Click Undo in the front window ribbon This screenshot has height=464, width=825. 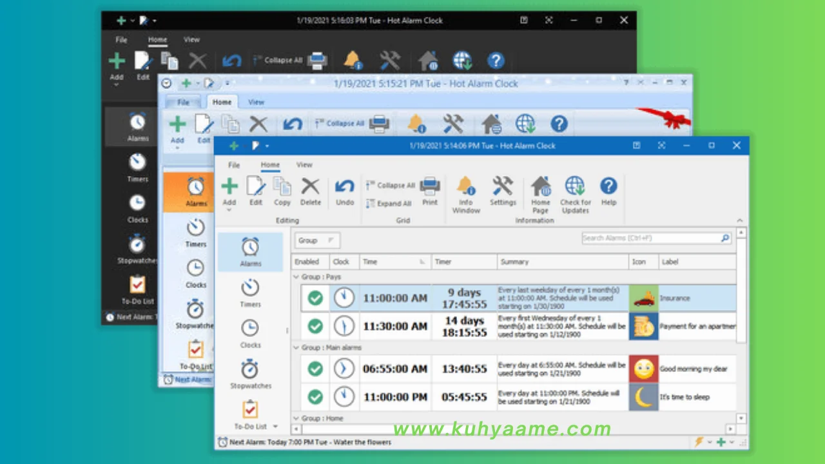345,191
